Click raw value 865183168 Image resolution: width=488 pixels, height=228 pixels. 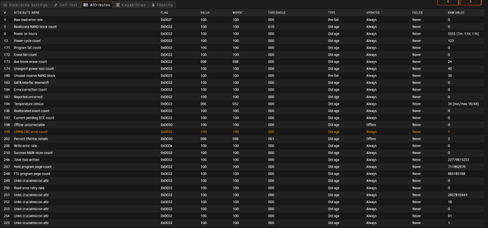(457, 173)
